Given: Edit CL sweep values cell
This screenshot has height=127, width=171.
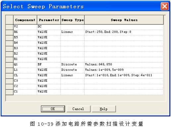Looking at the screenshot, I should click(x=124, y=76).
